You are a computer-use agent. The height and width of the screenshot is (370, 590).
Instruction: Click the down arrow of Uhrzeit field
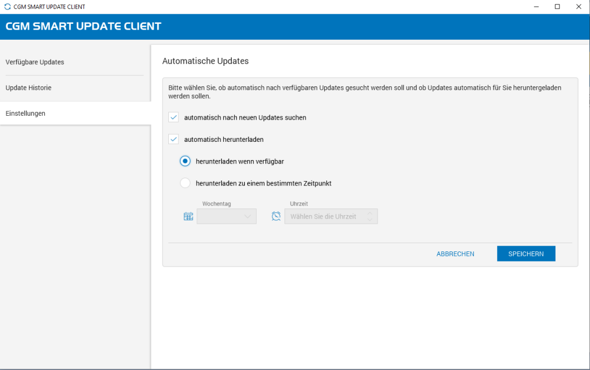tap(370, 220)
